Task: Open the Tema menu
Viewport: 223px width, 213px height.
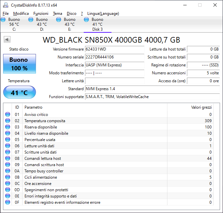Action: (x=58, y=14)
